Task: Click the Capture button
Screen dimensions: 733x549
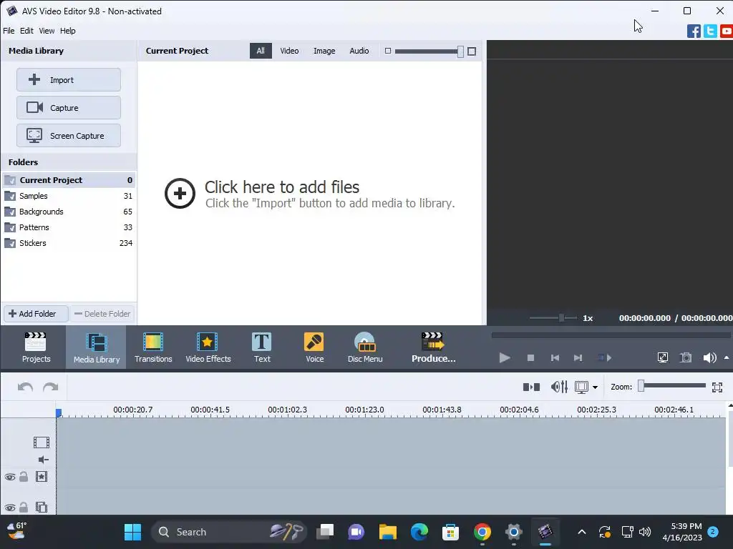Action: (69, 108)
